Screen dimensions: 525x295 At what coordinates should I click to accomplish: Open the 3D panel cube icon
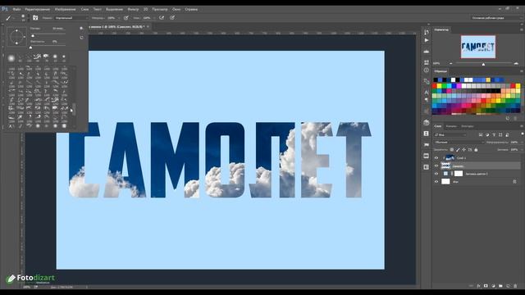pos(427,122)
